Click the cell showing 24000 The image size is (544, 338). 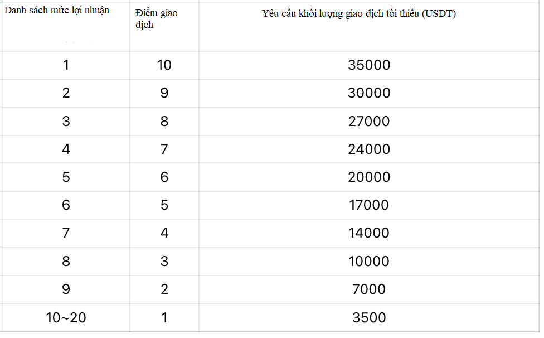click(x=368, y=149)
